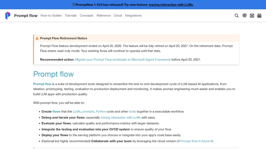Click the Prompt flow site title
This screenshot has width=266, height=149.
[x=26, y=16]
